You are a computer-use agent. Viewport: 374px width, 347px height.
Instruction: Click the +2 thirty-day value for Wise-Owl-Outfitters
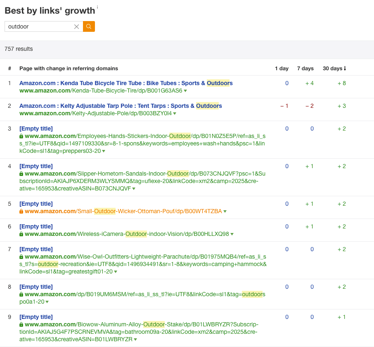point(341,249)
